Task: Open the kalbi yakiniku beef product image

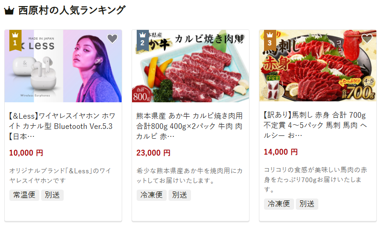Action: pyautogui.click(x=191, y=66)
